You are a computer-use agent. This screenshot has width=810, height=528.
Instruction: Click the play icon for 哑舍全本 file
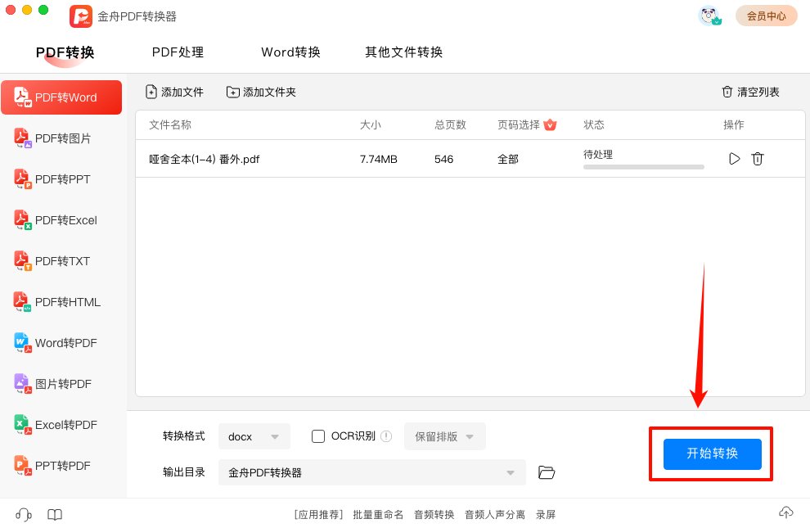coord(734,159)
